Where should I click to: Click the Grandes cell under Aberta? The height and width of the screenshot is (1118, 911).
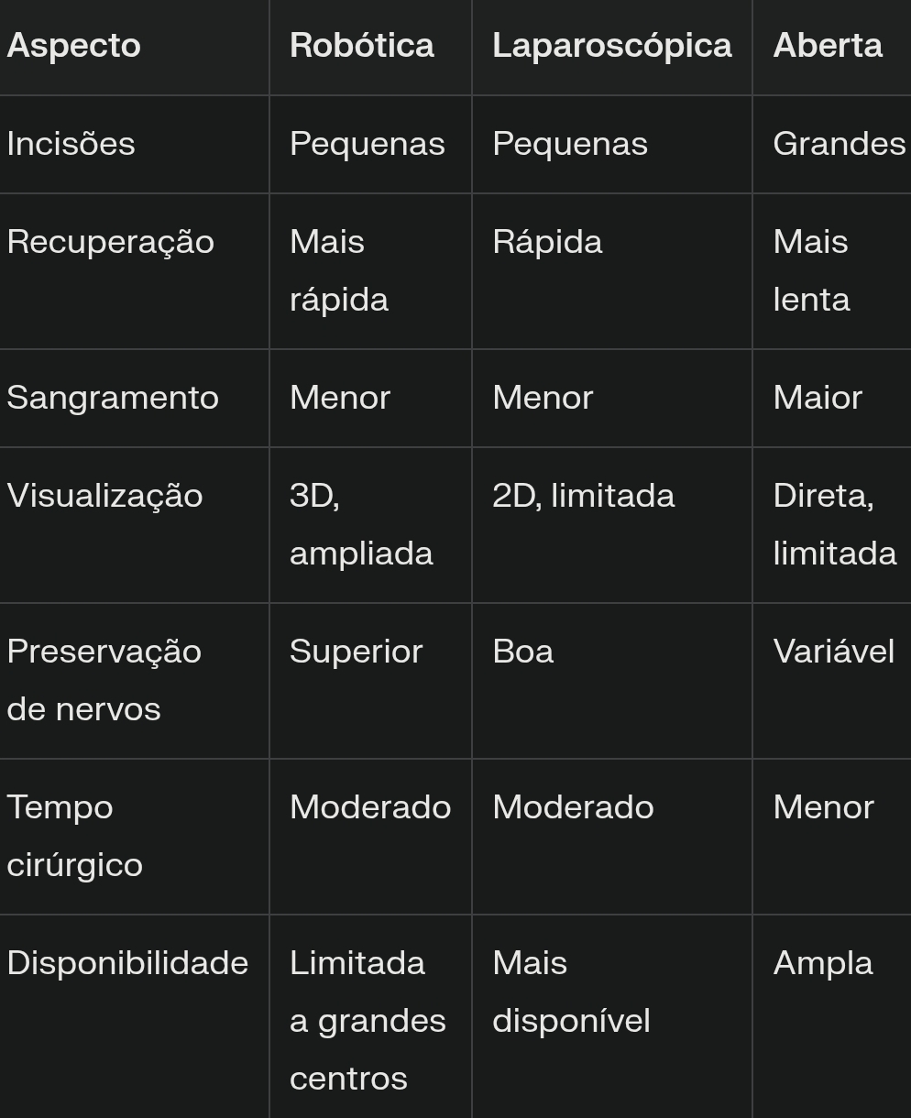click(x=840, y=144)
